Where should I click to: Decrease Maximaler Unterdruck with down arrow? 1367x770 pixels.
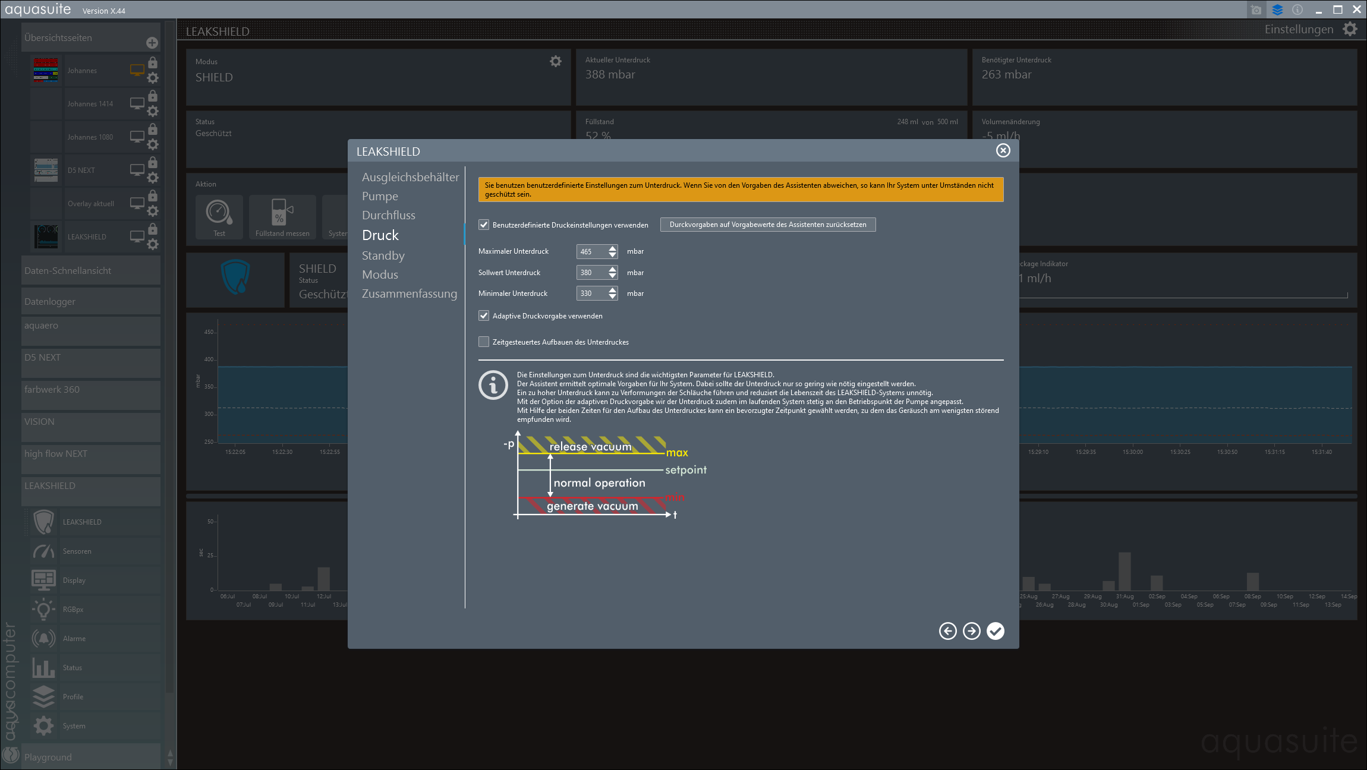pos(612,255)
